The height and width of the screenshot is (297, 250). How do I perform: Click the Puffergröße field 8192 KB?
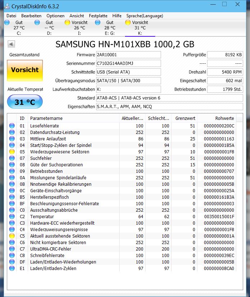click(x=225, y=55)
